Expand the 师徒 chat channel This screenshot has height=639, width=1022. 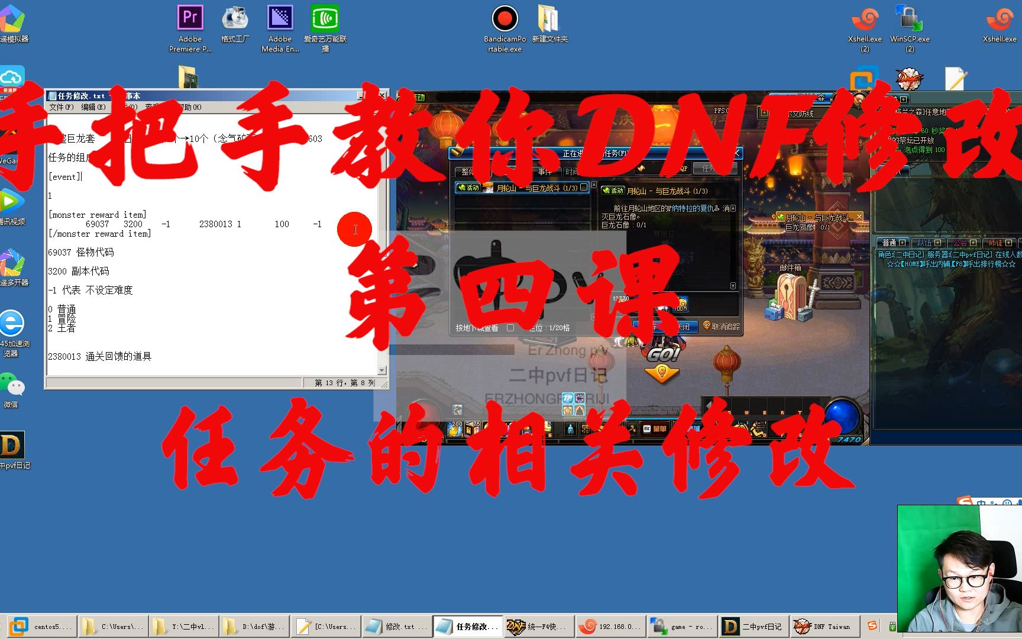pyautogui.click(x=1008, y=243)
